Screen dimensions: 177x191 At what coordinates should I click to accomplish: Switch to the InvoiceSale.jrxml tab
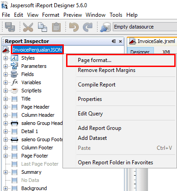pos(153,41)
